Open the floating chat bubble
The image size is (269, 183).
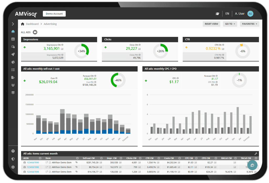point(252,165)
